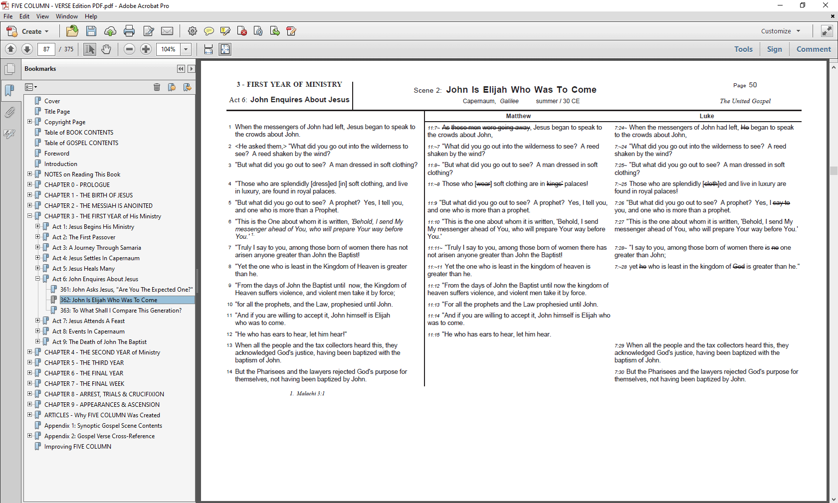Screen dimensions: 838x503
Task: Open the View menu
Action: [x=42, y=16]
